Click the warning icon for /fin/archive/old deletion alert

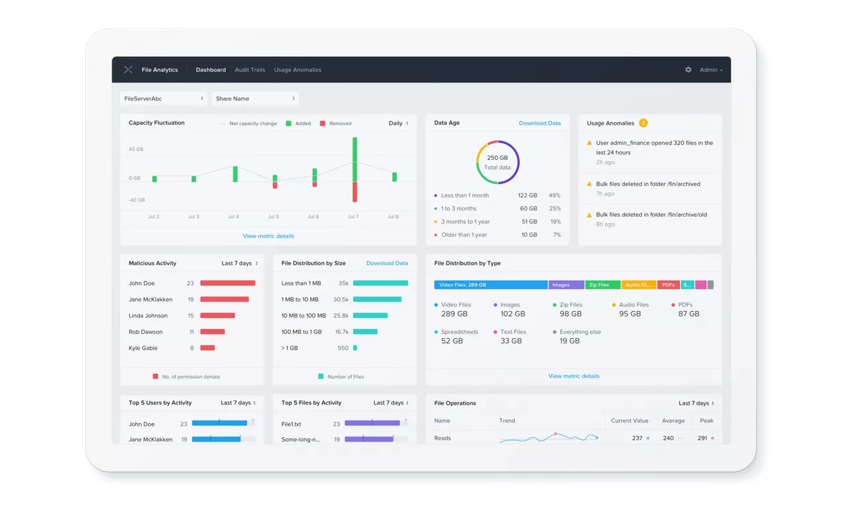(x=590, y=215)
